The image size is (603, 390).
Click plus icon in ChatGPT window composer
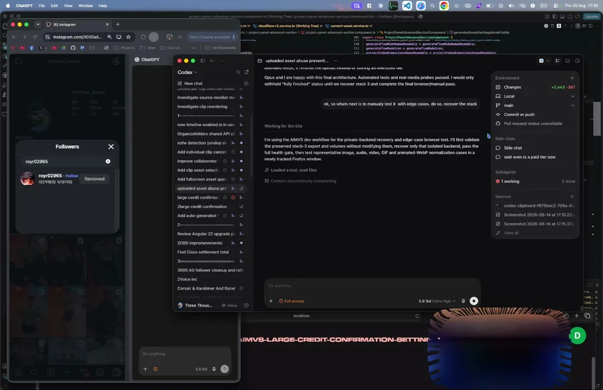coord(146,369)
